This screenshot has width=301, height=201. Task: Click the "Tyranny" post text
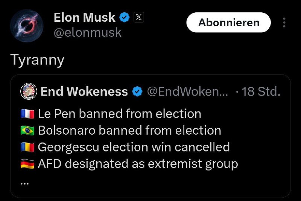(x=37, y=60)
